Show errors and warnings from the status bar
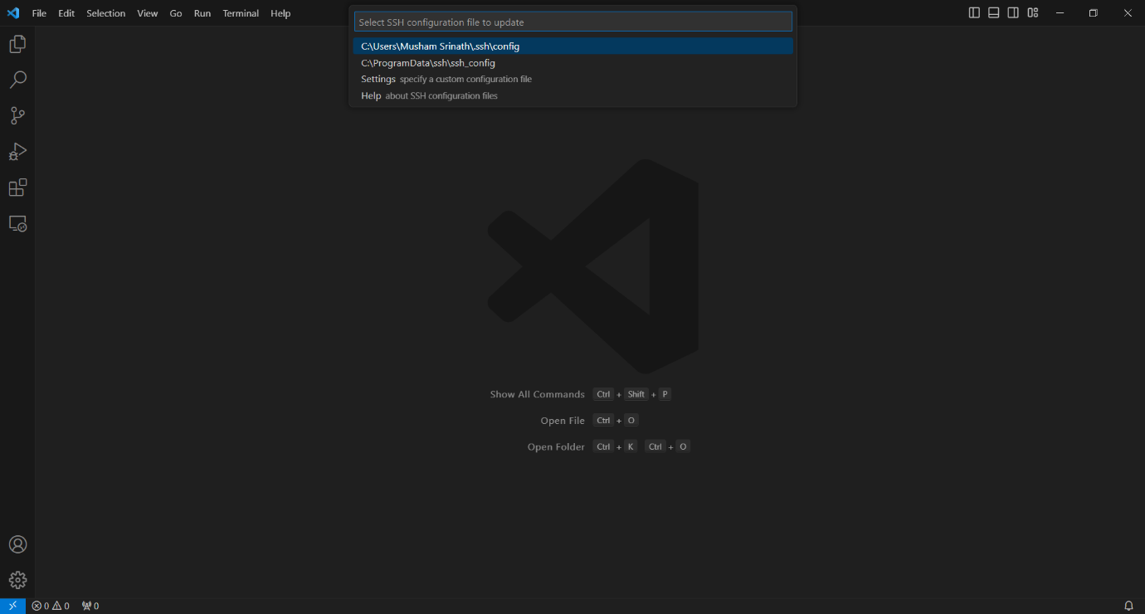1145x614 pixels. coord(51,606)
